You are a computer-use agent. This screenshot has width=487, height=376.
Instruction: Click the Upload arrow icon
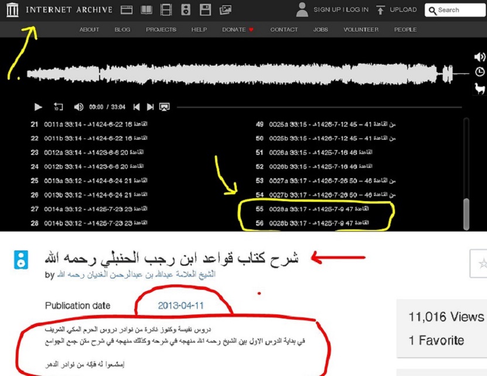coord(380,10)
